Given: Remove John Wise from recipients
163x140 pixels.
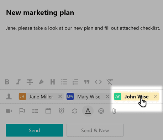Looking at the screenshot, I should (156, 97).
